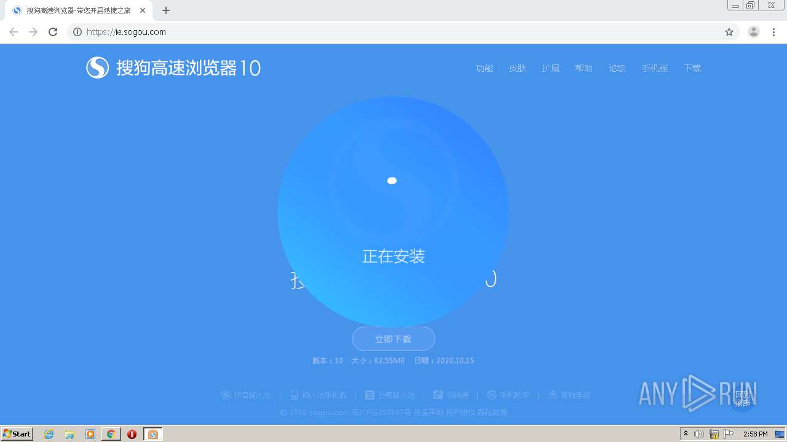Screen dimensions: 787x442
Task: Click the Show desktop button
Action: [x=780, y=434]
